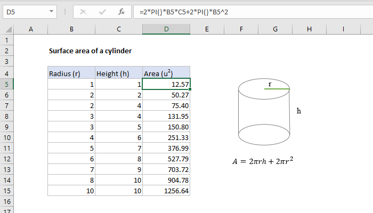This screenshot has width=373, height=213.
Task: Select the height cell in row 10
Action: [119, 137]
